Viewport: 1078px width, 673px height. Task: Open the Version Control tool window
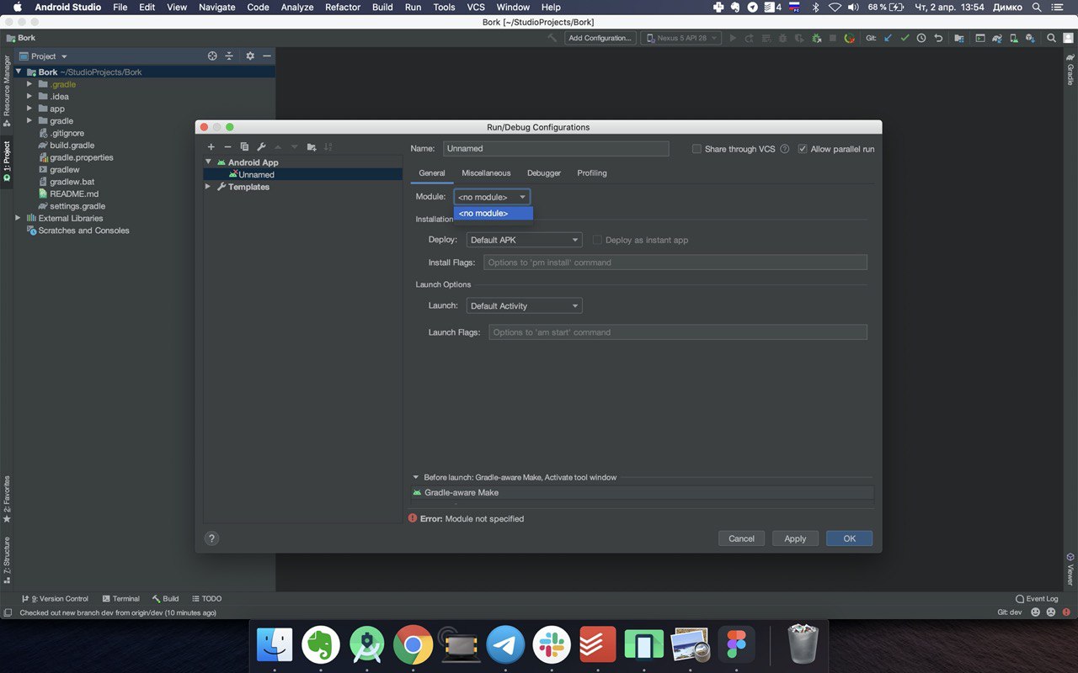pos(55,599)
